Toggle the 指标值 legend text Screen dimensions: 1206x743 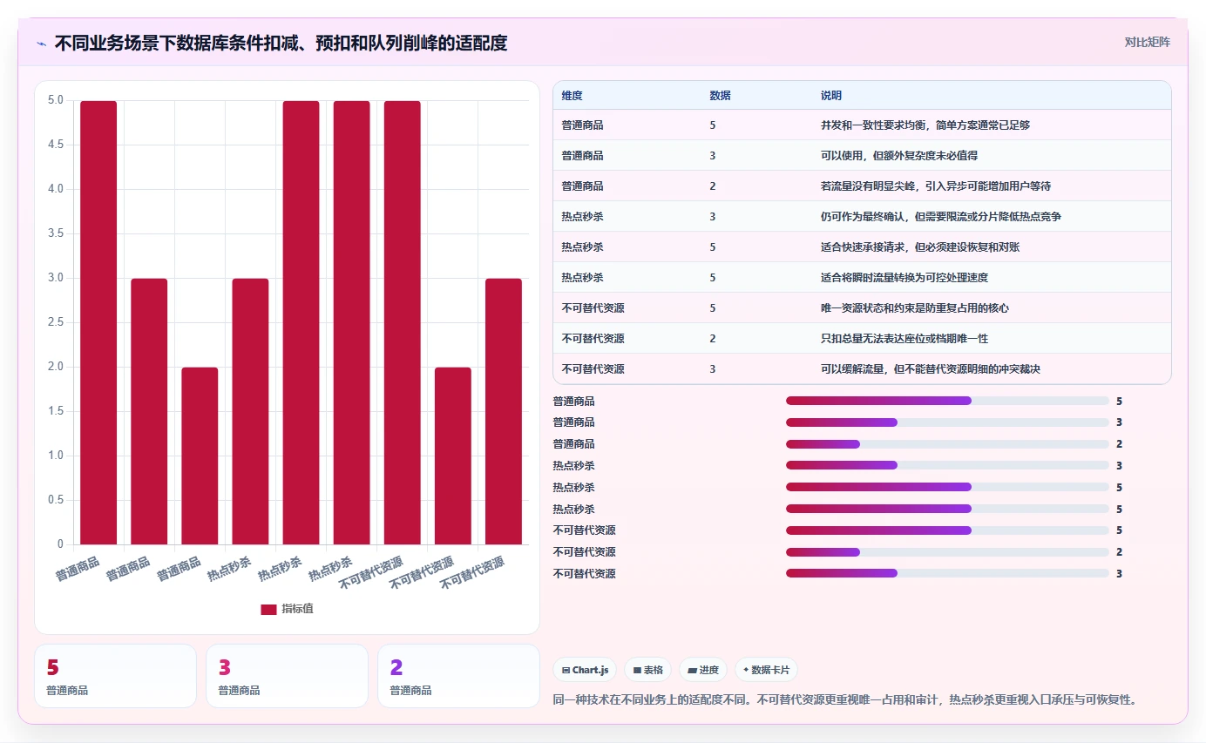tap(297, 609)
